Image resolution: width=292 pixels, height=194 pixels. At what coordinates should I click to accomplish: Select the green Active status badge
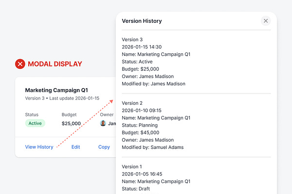[35, 123]
